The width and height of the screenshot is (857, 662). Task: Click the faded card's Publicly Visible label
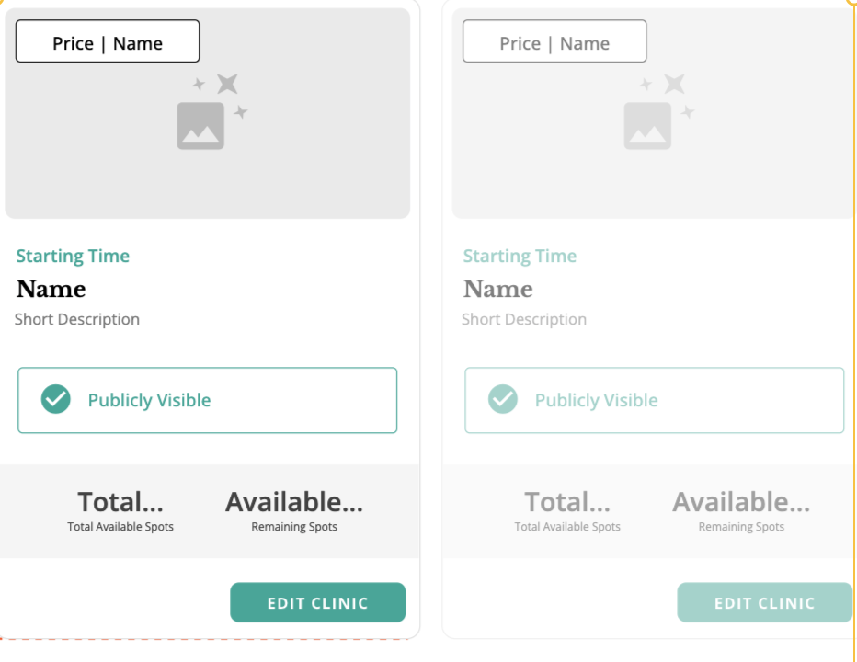(596, 401)
